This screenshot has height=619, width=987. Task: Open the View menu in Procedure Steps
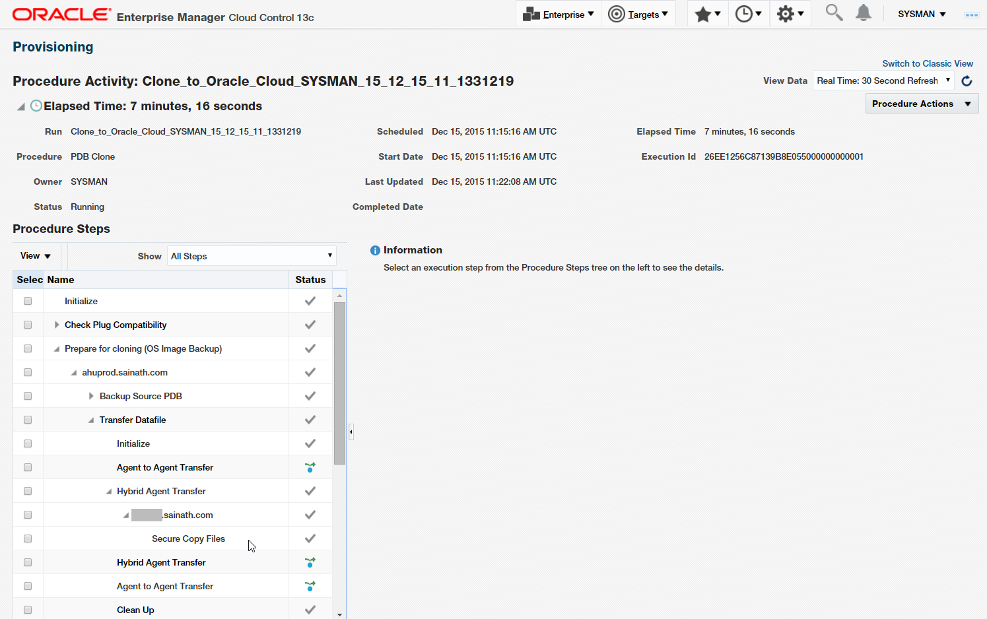point(36,256)
